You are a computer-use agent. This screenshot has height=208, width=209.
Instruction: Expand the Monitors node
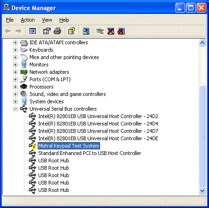click(15, 65)
